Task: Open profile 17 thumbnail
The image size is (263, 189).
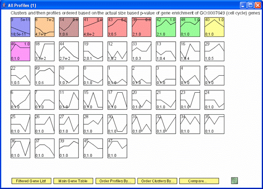Action: point(117,100)
